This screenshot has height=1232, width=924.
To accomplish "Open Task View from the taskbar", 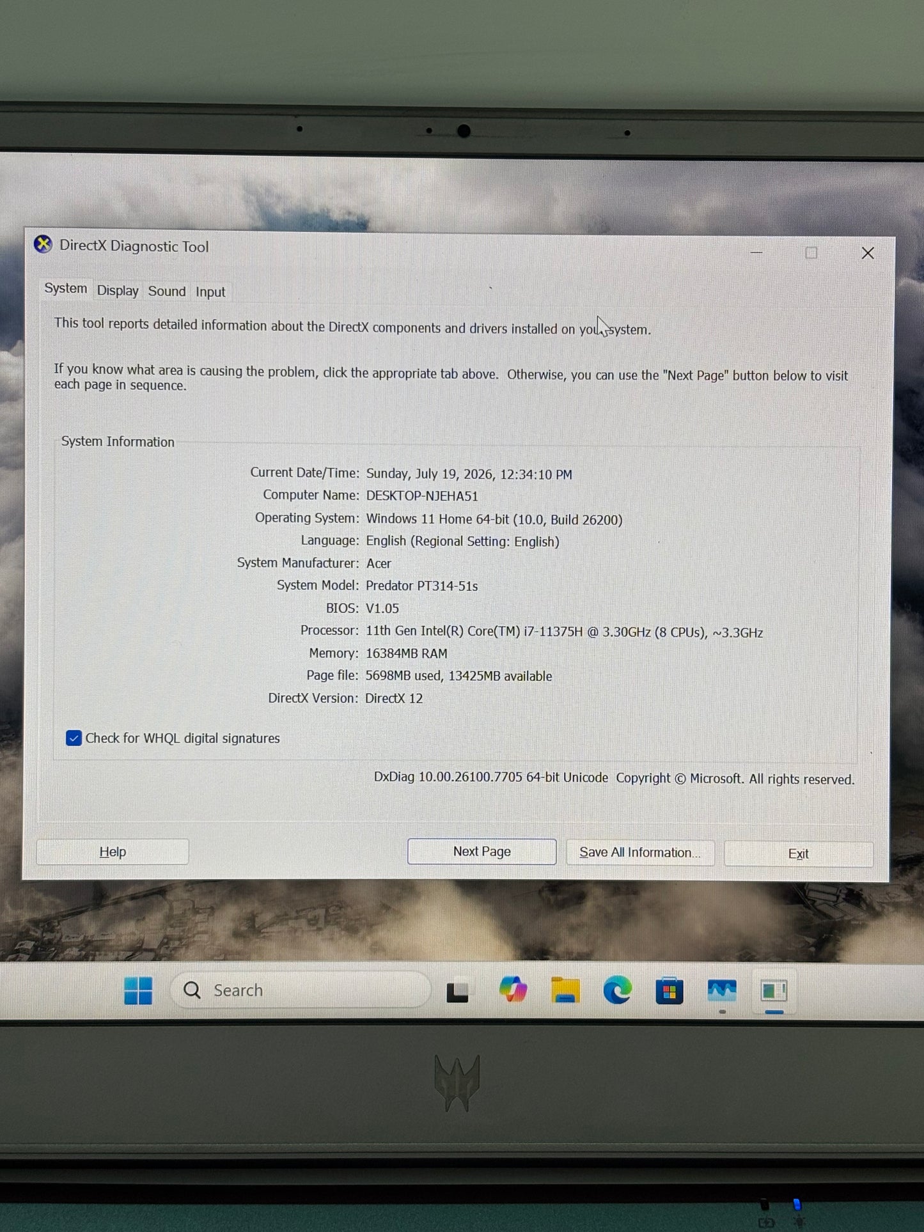I will 457,992.
